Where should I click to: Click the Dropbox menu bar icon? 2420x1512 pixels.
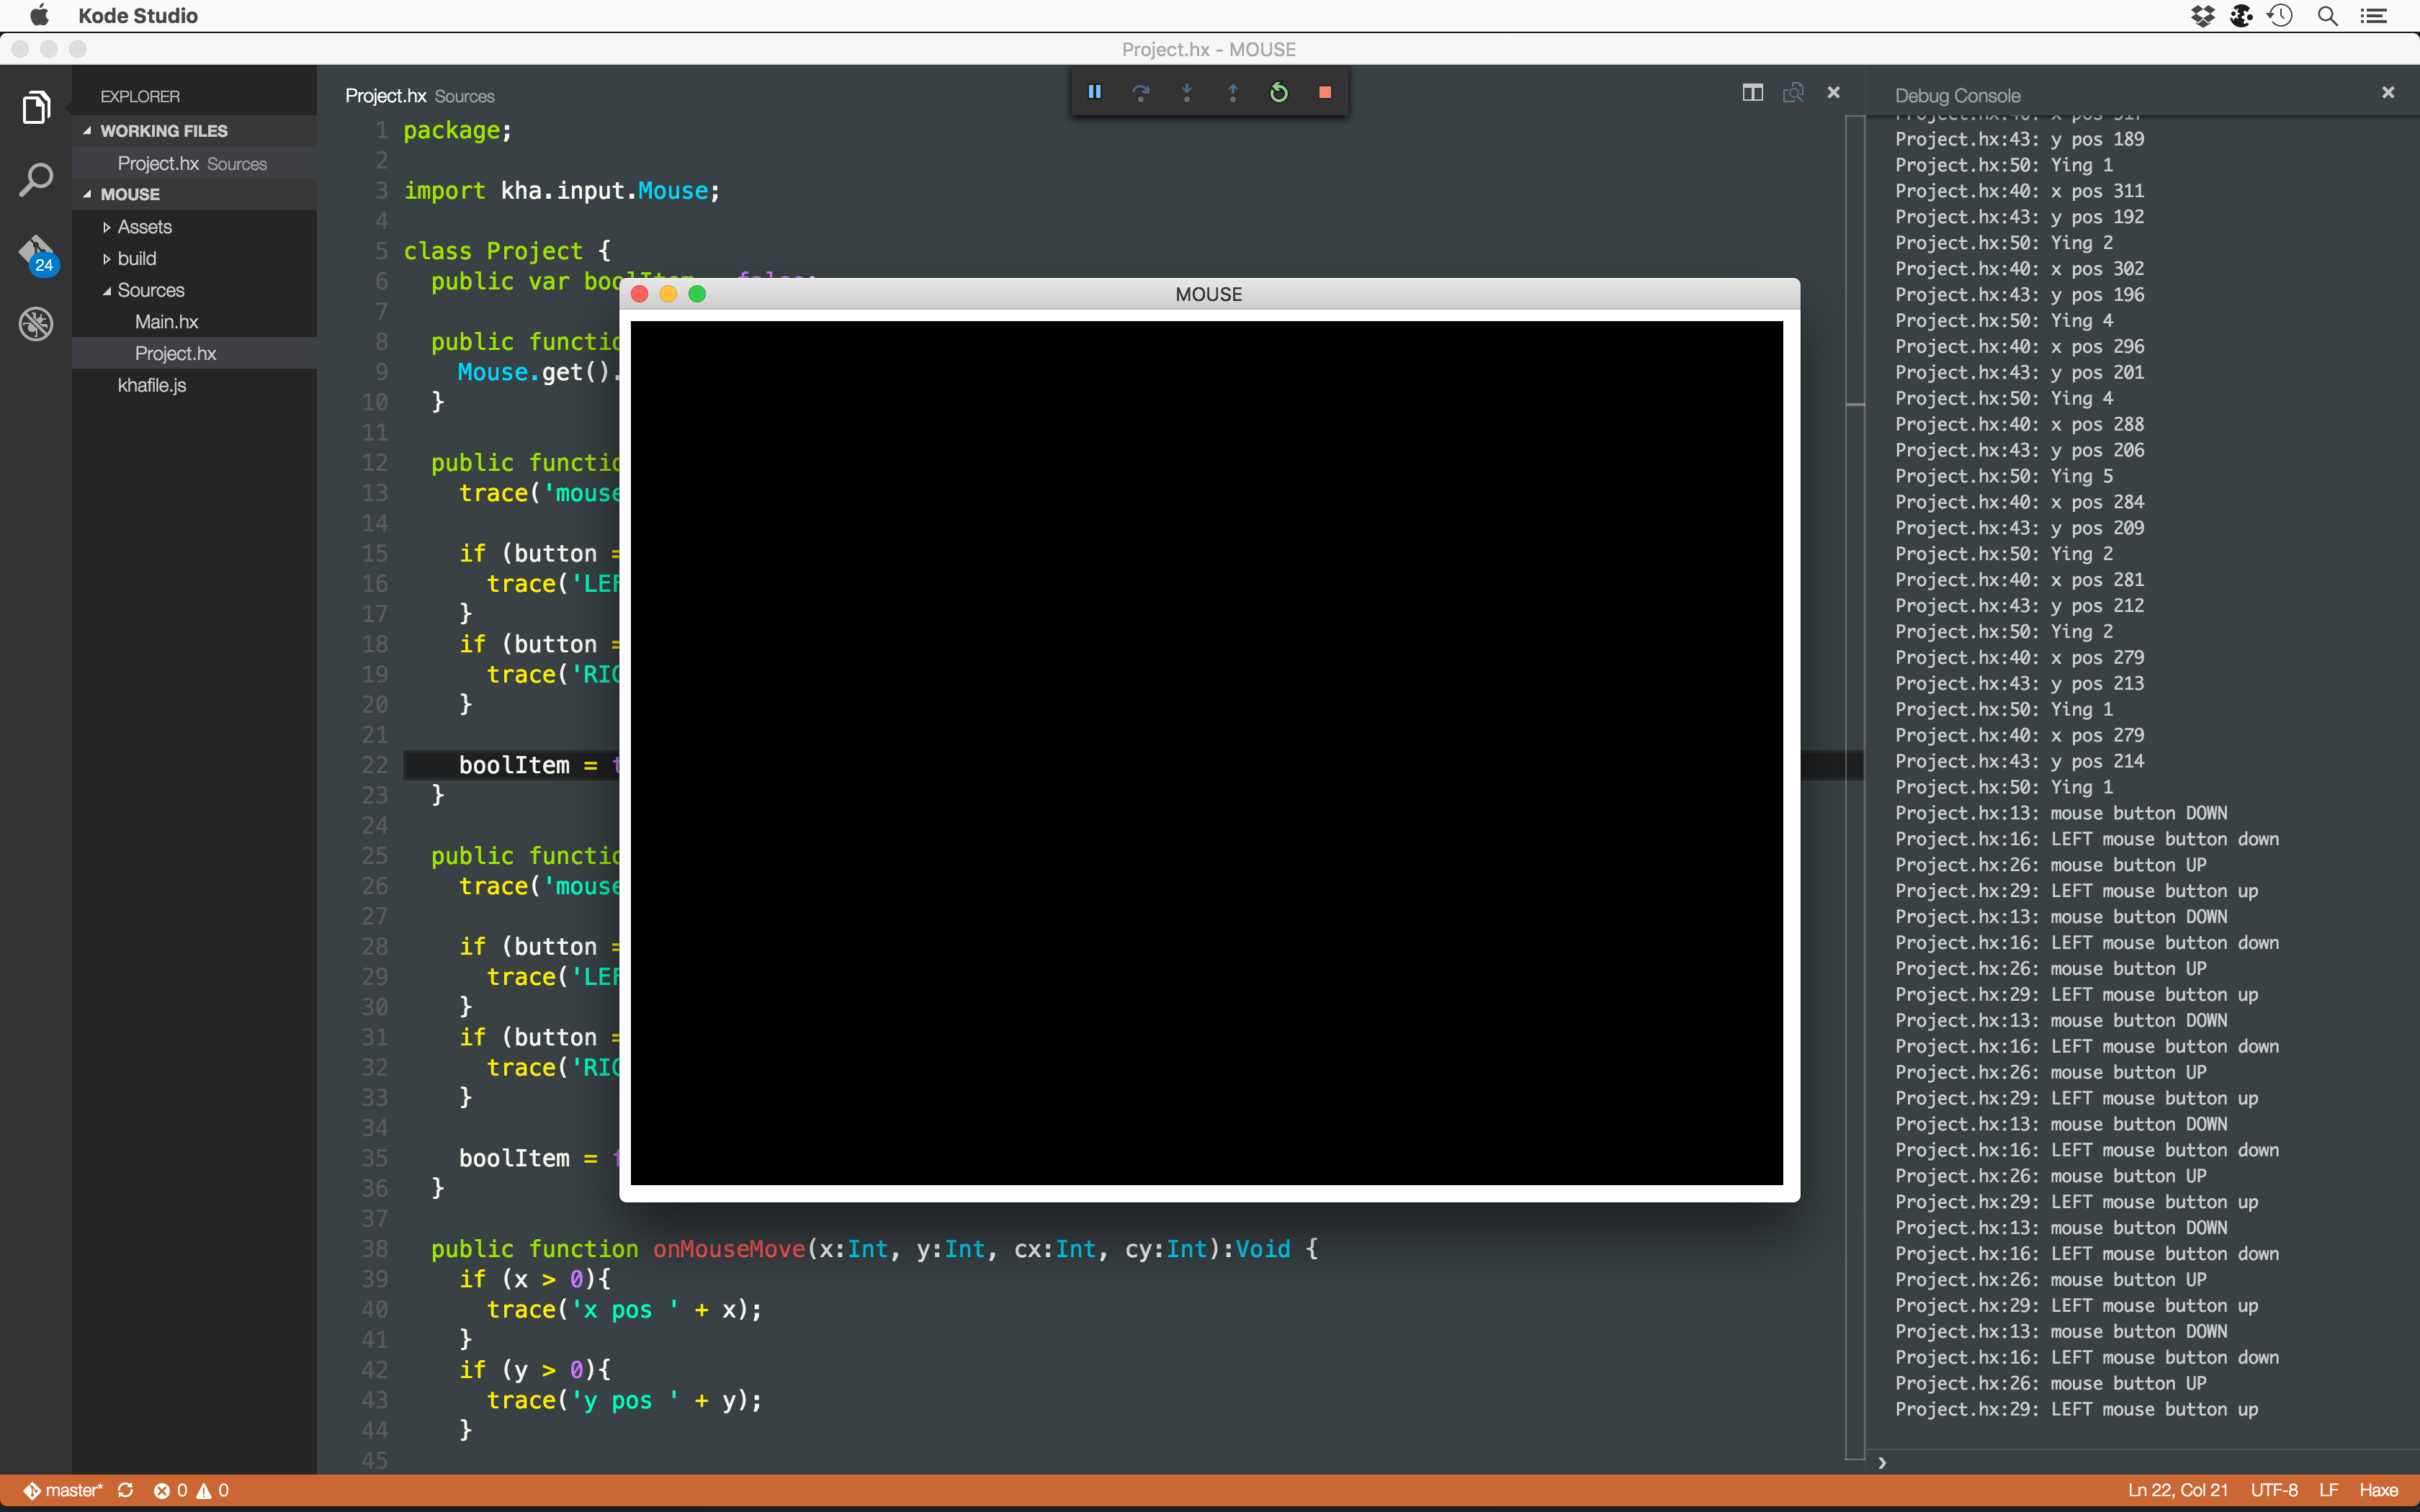2202,15
